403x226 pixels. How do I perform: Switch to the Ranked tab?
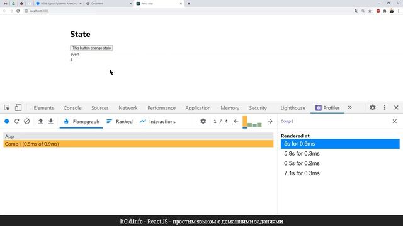point(120,121)
